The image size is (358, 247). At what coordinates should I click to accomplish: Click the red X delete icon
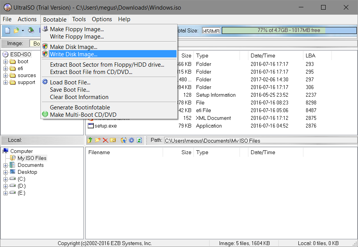(x=105, y=140)
